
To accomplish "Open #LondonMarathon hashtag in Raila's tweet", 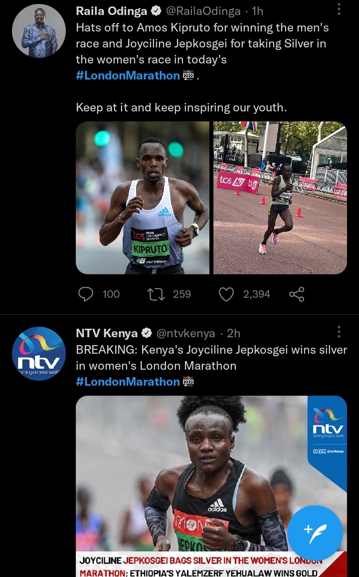I will pyautogui.click(x=128, y=75).
